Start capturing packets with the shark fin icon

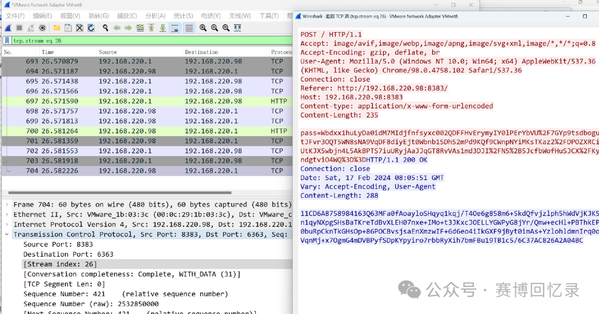coord(8,28)
